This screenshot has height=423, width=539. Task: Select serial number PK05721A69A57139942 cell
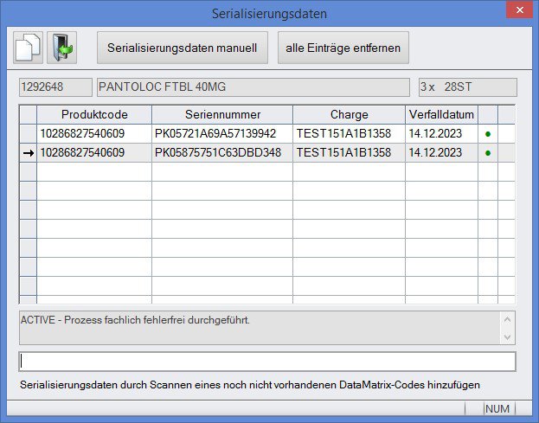pos(222,134)
